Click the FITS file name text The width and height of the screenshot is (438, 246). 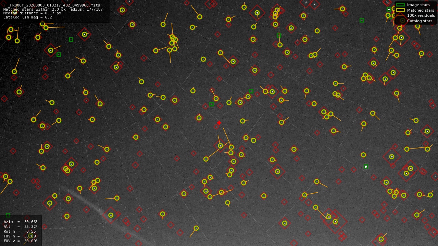[x=52, y=5]
